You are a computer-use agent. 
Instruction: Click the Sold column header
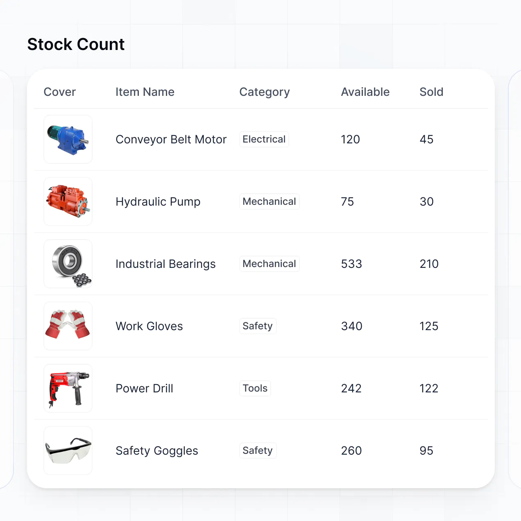[x=431, y=92]
